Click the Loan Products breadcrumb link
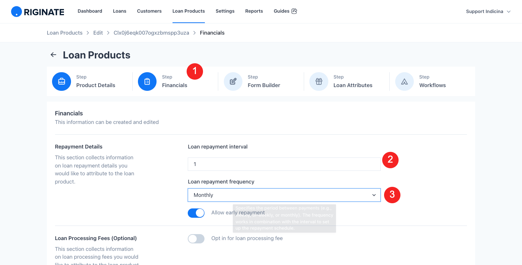This screenshot has height=265, width=522. pyautogui.click(x=65, y=33)
